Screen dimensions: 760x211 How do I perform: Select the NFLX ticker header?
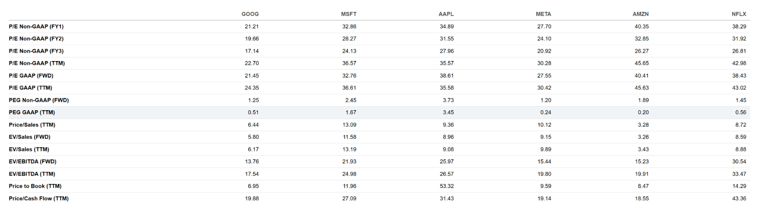tap(739, 14)
